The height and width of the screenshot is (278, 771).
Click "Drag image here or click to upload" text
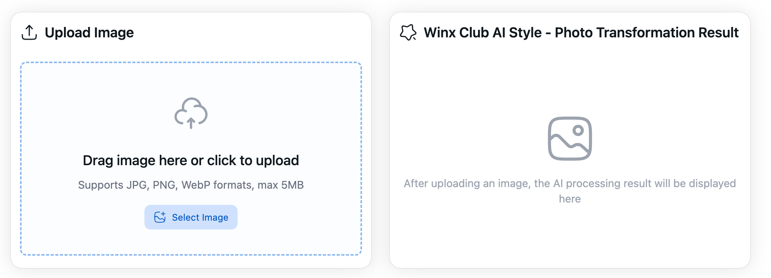[x=191, y=161]
